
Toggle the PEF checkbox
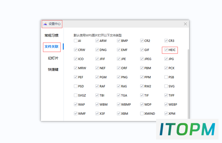pyautogui.click(x=76, y=77)
